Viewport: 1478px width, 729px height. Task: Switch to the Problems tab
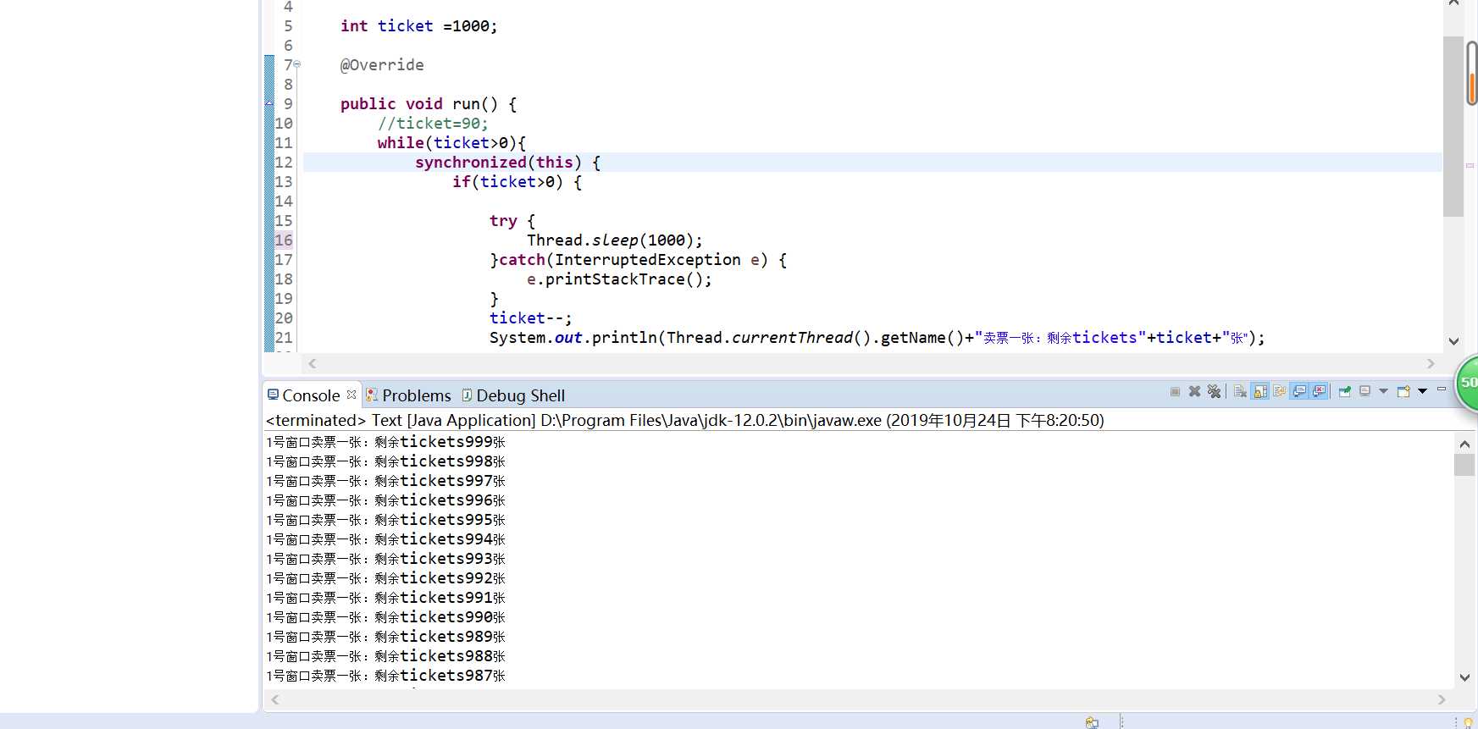point(416,395)
